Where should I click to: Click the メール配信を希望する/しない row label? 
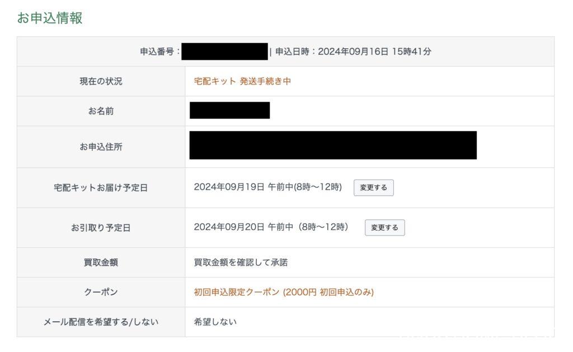click(101, 322)
